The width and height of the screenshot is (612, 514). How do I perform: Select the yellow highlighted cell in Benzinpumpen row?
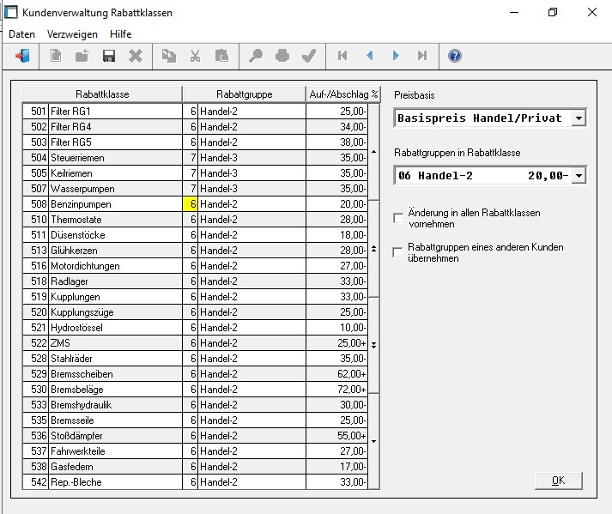(x=190, y=204)
